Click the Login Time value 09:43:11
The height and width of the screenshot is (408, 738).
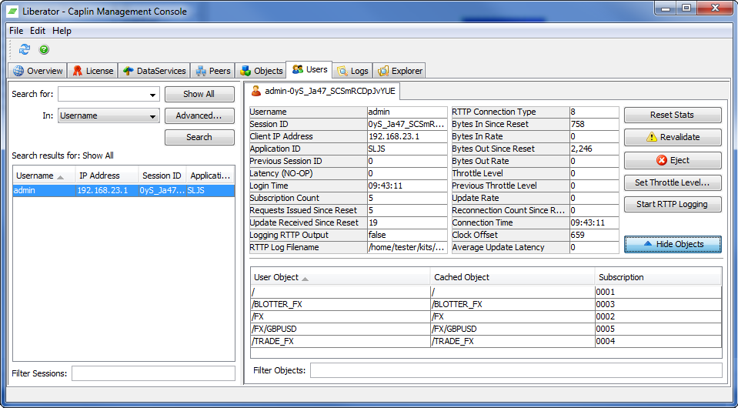(x=407, y=186)
